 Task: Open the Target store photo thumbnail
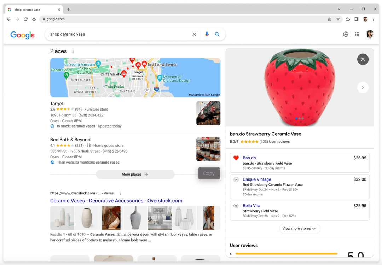coord(208,113)
